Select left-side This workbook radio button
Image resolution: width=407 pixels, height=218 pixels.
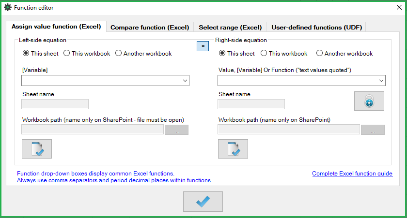coord(67,53)
